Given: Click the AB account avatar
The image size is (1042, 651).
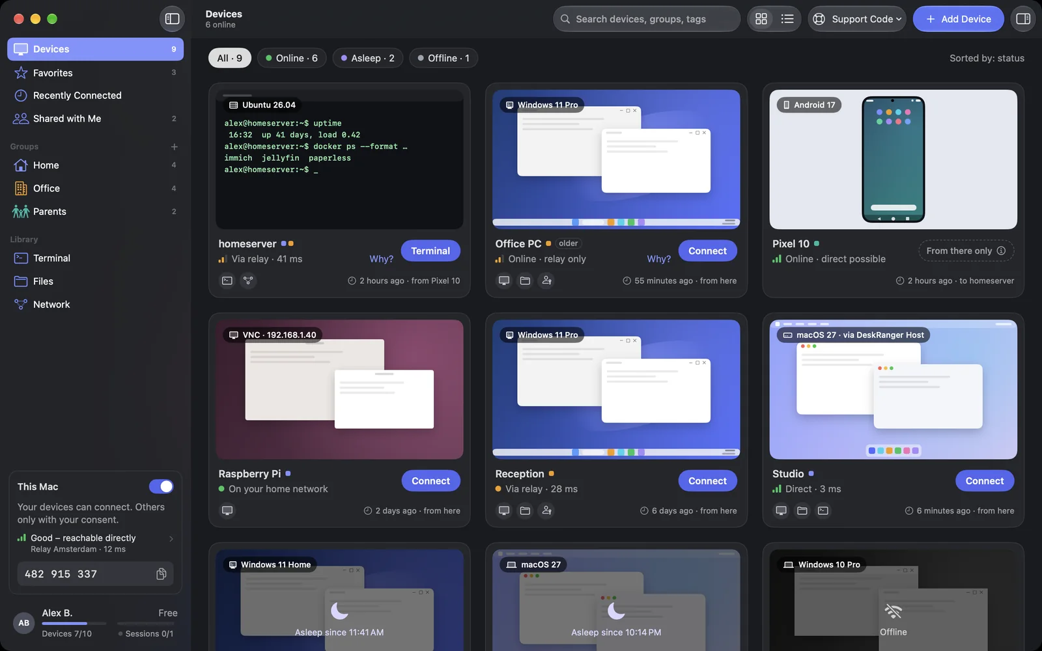Looking at the screenshot, I should pos(24,623).
